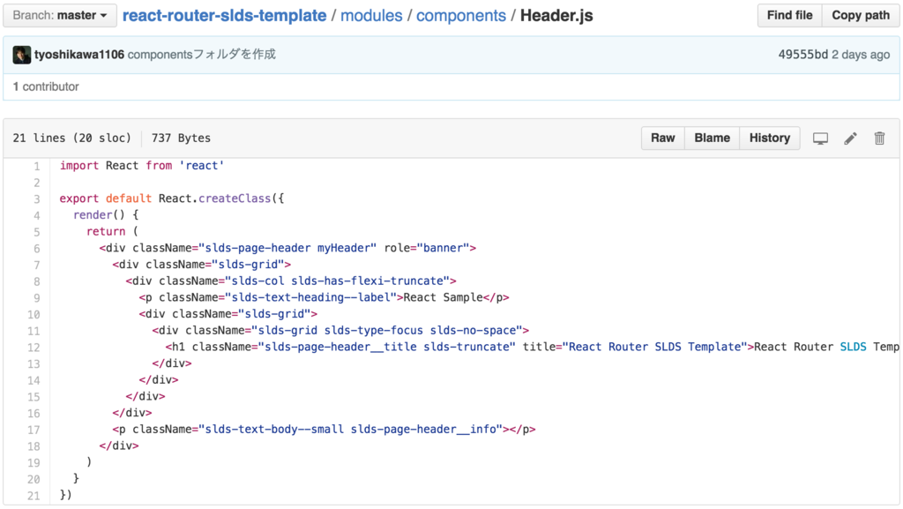903x509 pixels.
Task: Delete Header.js using the trash icon
Action: coord(878,138)
